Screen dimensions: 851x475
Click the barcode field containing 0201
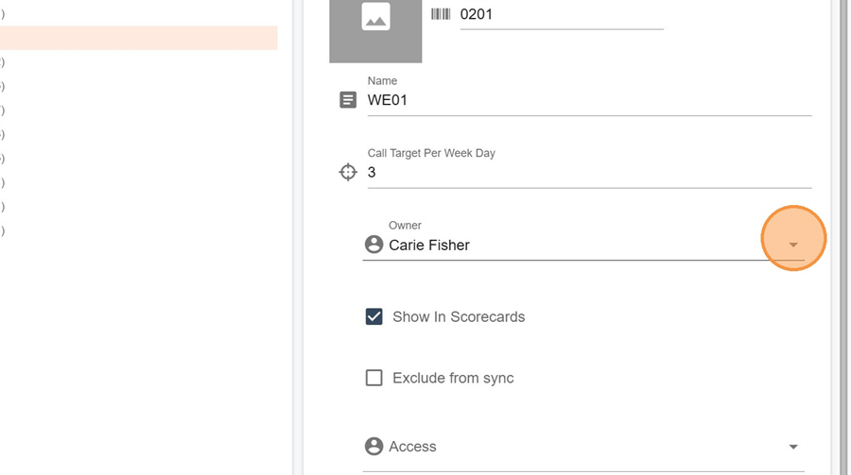561,14
